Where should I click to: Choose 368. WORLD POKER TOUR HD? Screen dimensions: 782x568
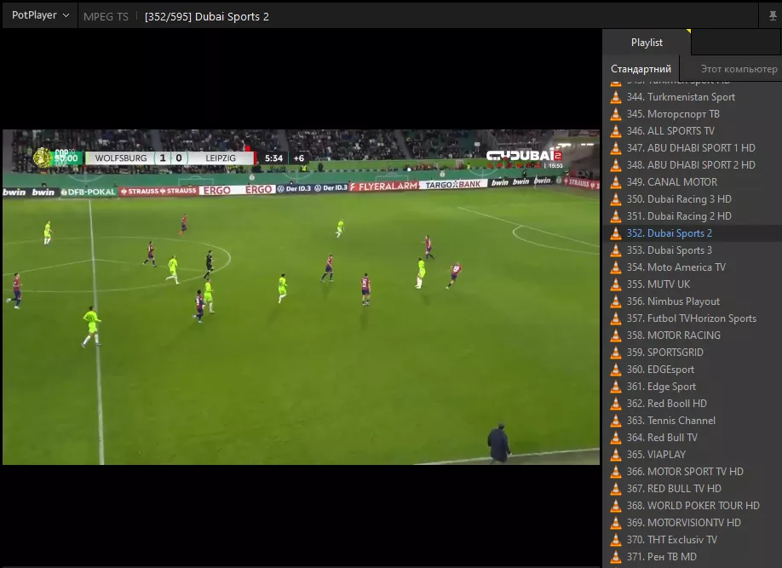tap(693, 506)
